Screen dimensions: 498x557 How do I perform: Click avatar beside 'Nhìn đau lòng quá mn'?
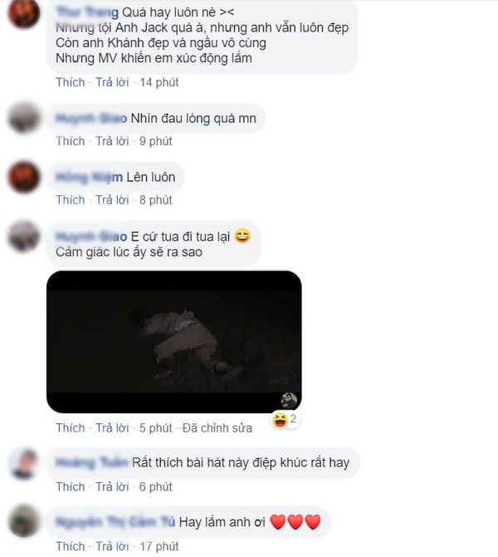(24, 119)
